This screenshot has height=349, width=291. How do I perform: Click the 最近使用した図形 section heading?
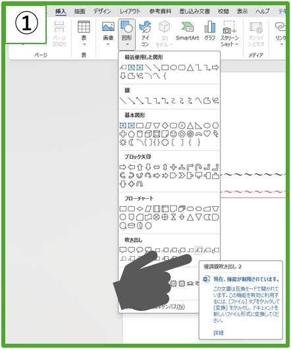(144, 57)
